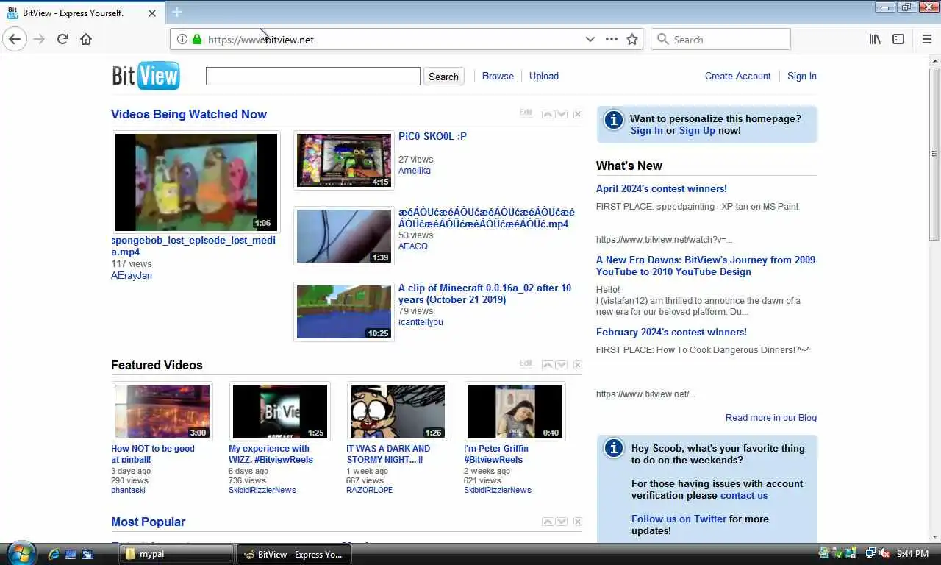Open IT WAS A DARK AND STORMY NIGHT title
This screenshot has height=565, width=941.
(x=388, y=454)
